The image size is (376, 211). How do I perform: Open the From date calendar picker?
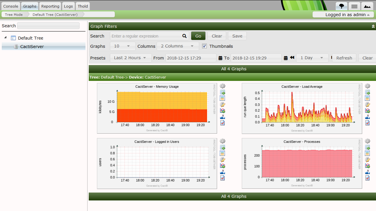pyautogui.click(x=220, y=58)
